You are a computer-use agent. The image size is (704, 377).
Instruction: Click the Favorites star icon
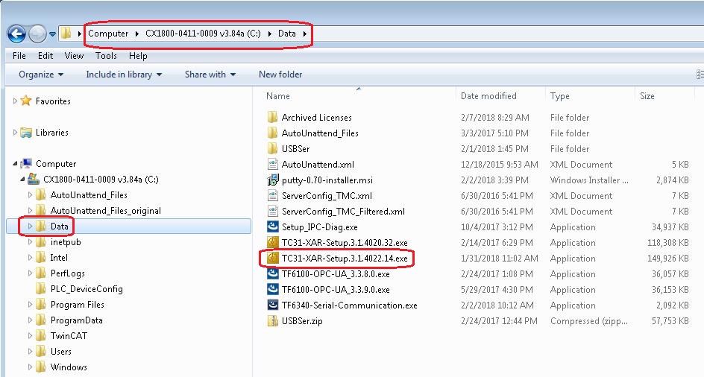26,101
